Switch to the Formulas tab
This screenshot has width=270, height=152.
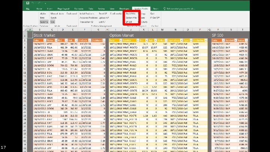[x=79, y=9]
